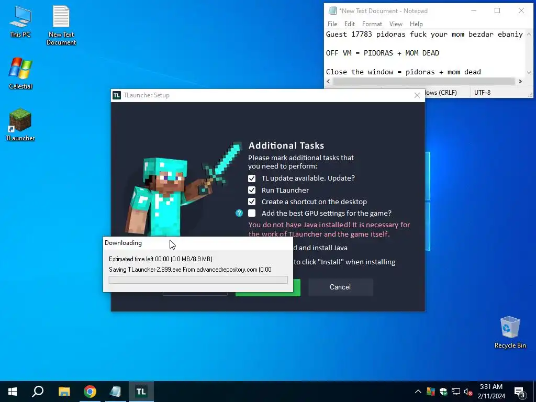Viewport: 536px width, 402px height.
Task: Switch to Notepad via taskbar button
Action: (116, 392)
